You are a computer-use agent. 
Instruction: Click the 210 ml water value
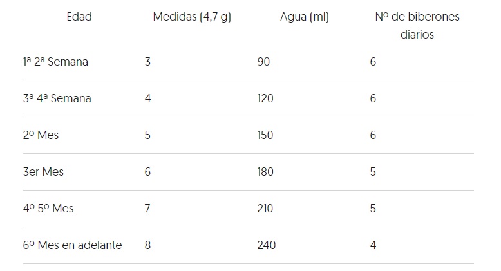click(265, 209)
